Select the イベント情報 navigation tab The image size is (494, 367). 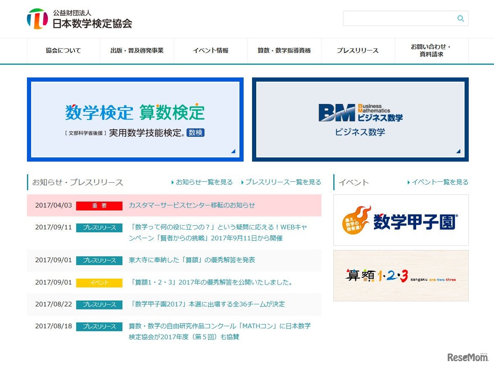click(210, 51)
